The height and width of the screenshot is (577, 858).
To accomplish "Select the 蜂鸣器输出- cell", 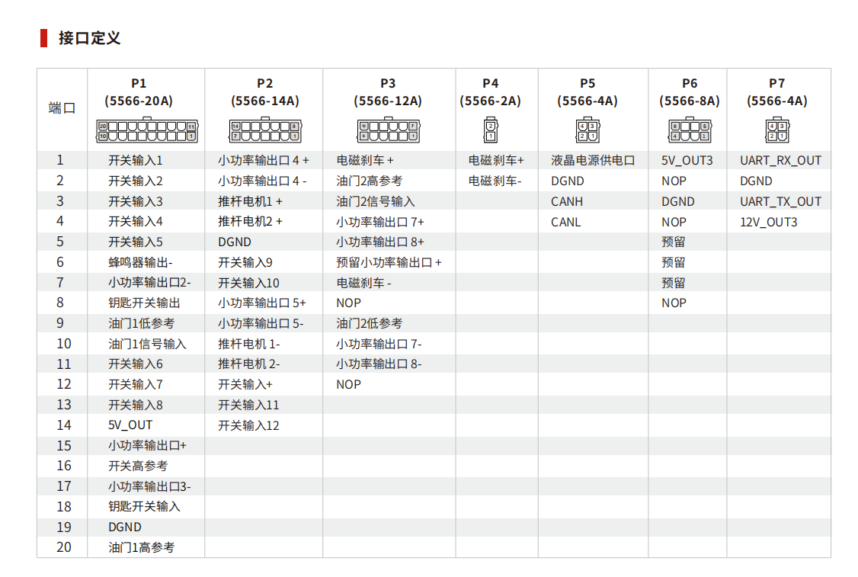I will coord(140,263).
